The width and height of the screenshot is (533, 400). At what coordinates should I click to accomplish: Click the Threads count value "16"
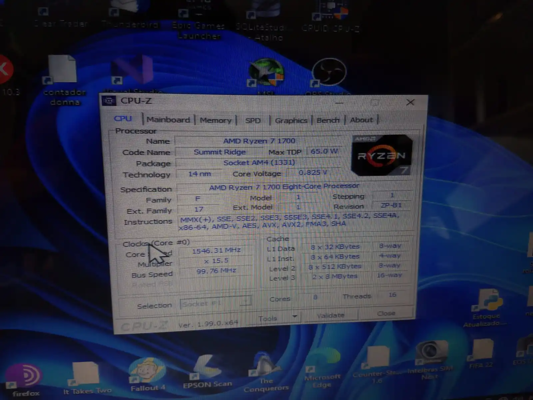pos(392,295)
